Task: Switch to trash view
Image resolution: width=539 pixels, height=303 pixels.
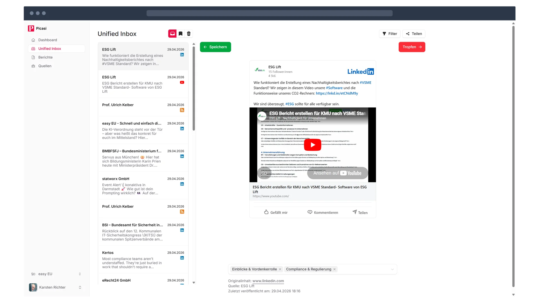Action: click(189, 34)
